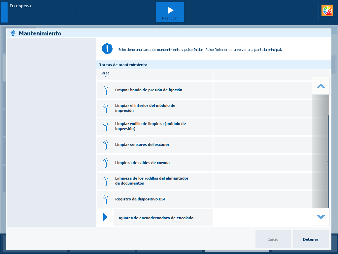
Task: Open the color status warning icon
Action: (x=327, y=11)
